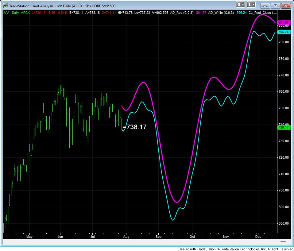Click the 'Oct' label on time axis
The width and height of the screenshot is (294, 251).
pos(192,237)
